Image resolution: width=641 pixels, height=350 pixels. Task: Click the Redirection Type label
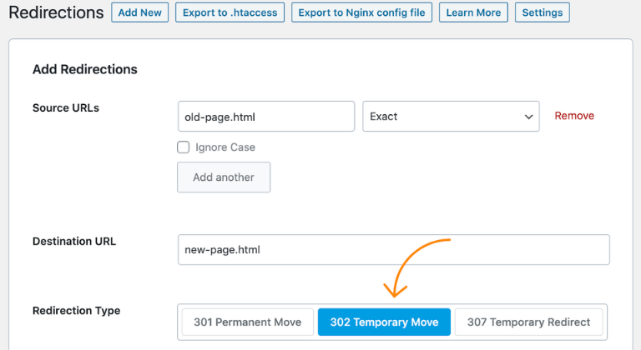coord(76,311)
